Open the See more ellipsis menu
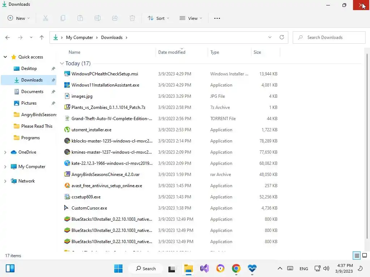This screenshot has width=370, height=277. pos(217,18)
